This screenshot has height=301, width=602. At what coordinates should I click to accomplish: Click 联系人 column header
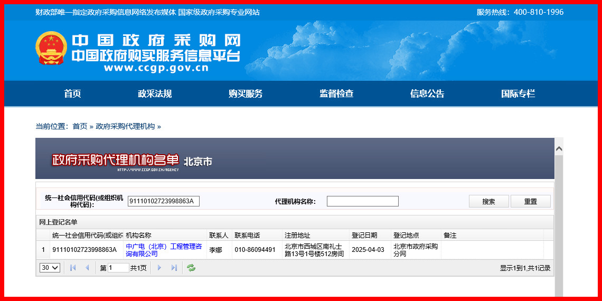click(x=219, y=236)
